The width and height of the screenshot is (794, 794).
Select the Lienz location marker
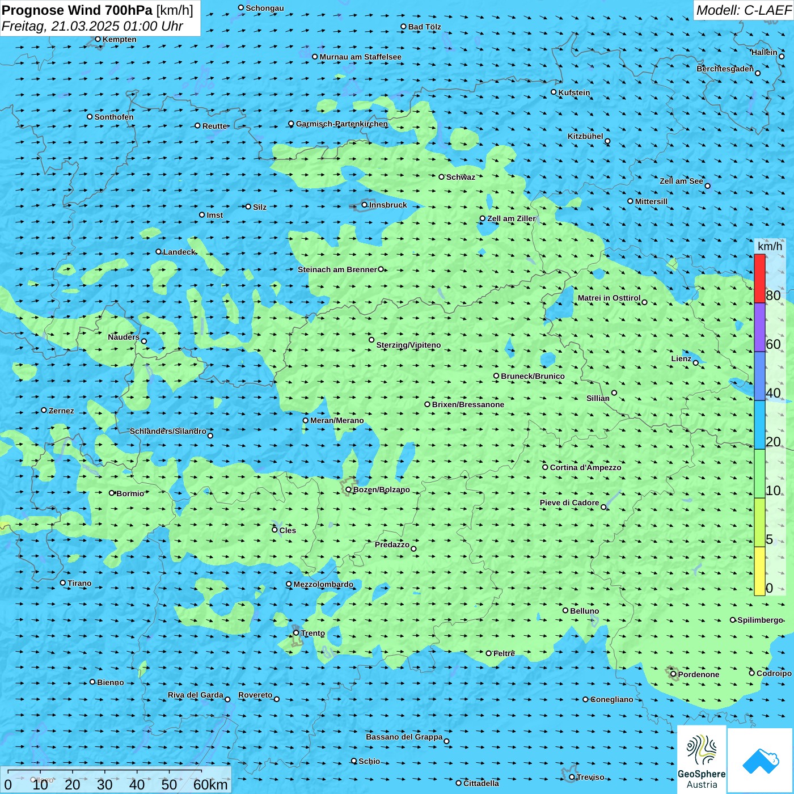pos(696,363)
